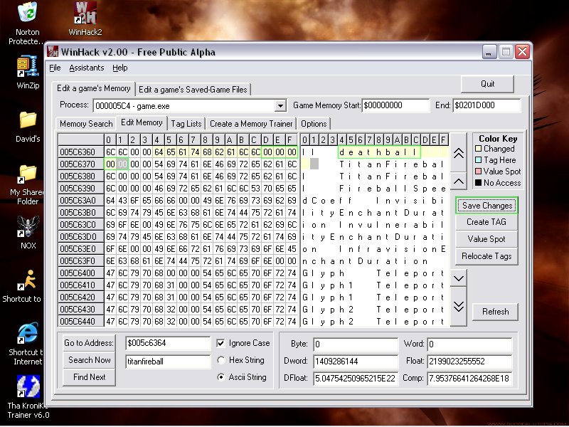Click the memory End address field

[x=486, y=105]
